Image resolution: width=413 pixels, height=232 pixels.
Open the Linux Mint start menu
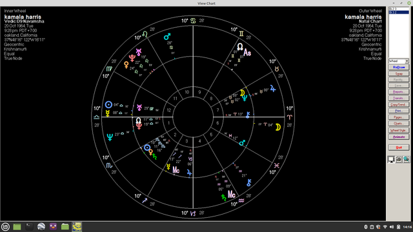(x=5, y=227)
